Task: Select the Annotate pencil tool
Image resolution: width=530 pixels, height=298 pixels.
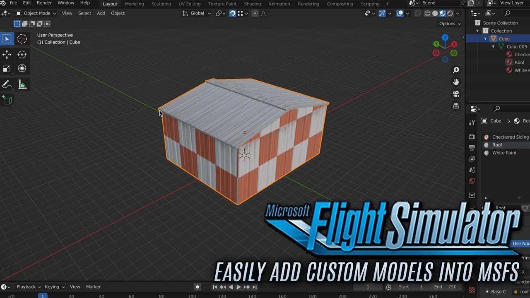Action: (7, 85)
